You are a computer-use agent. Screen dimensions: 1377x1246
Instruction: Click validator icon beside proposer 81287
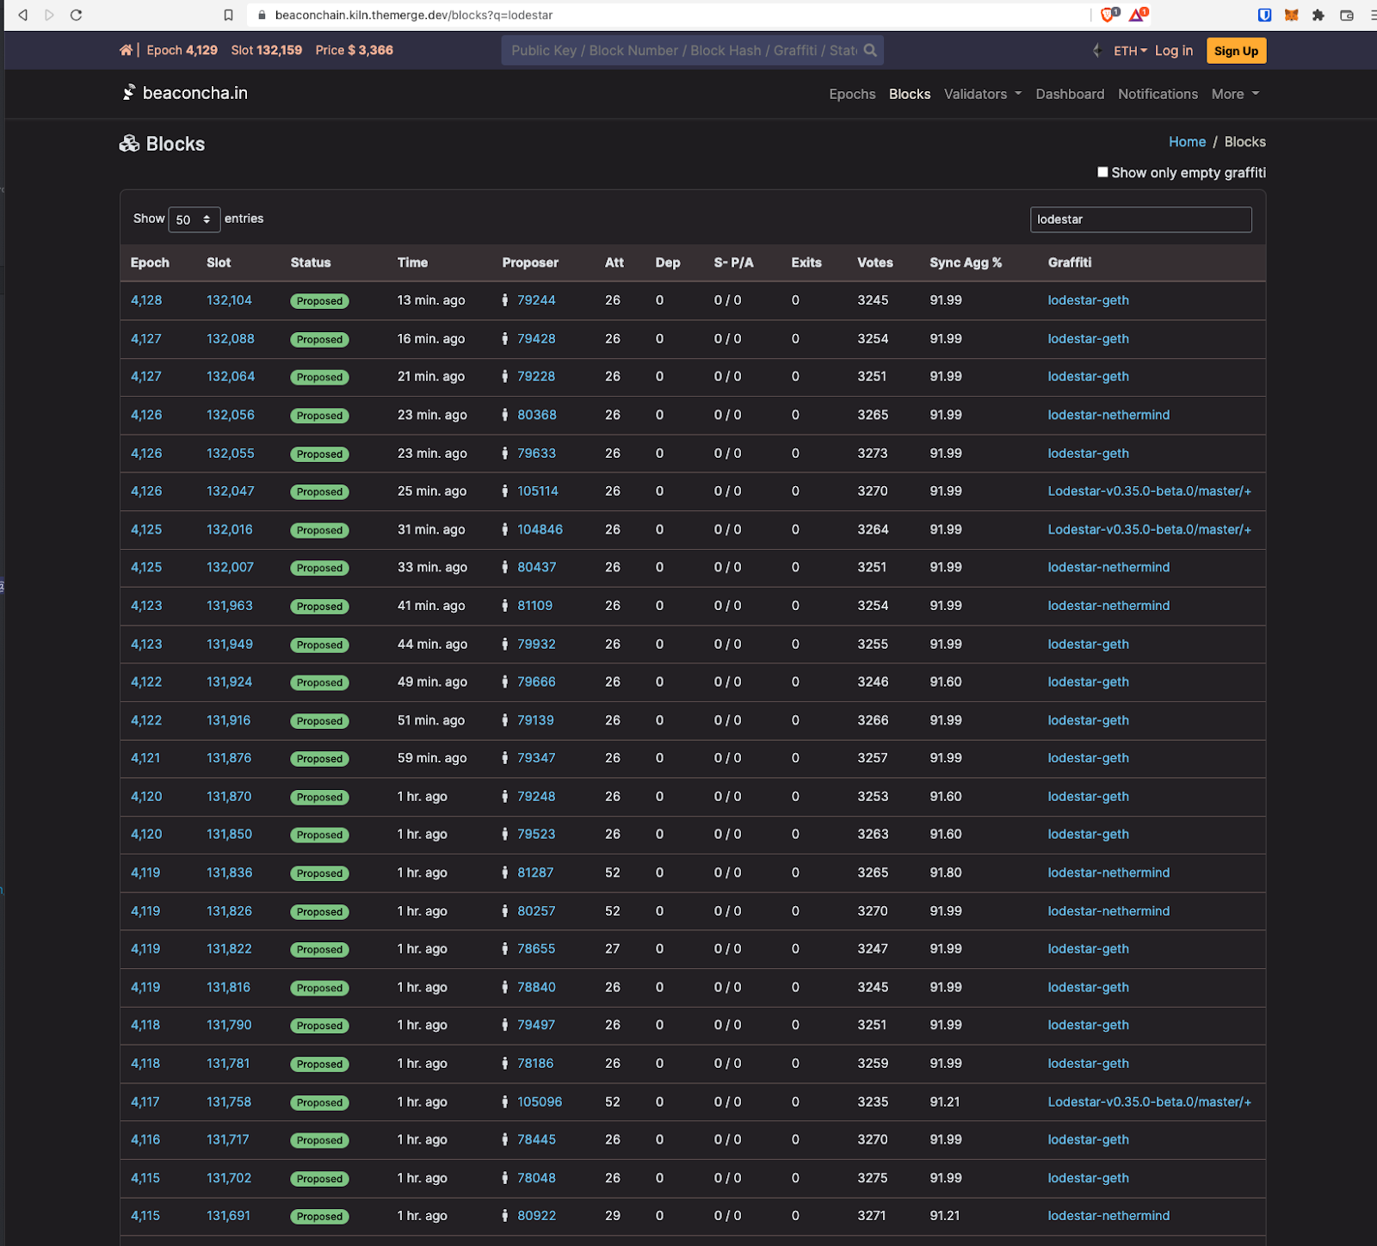(x=505, y=873)
